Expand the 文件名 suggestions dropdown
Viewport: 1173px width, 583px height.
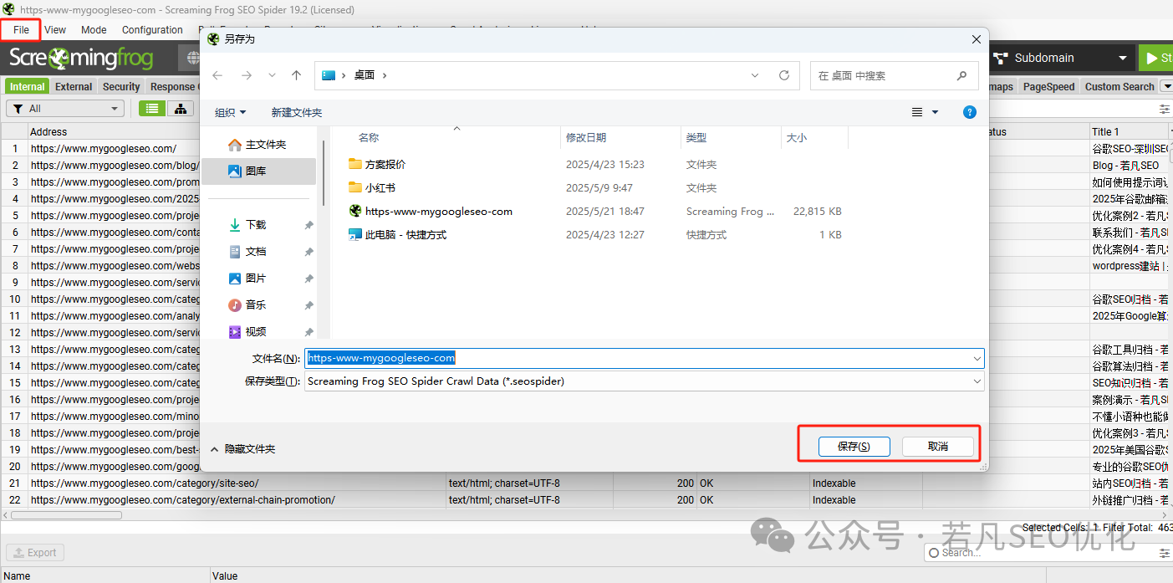tap(977, 358)
